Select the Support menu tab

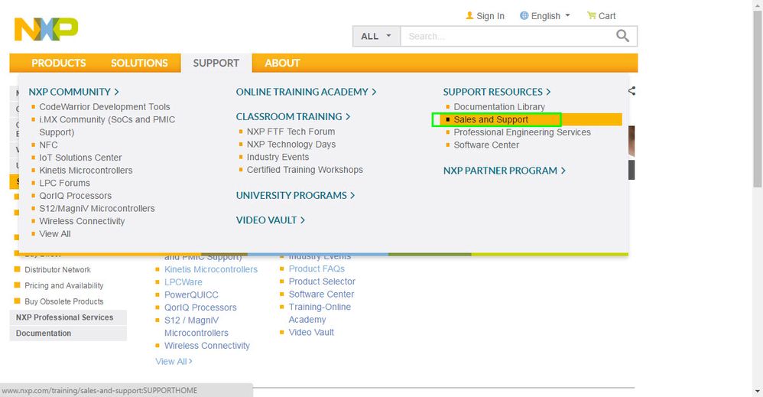coord(216,63)
